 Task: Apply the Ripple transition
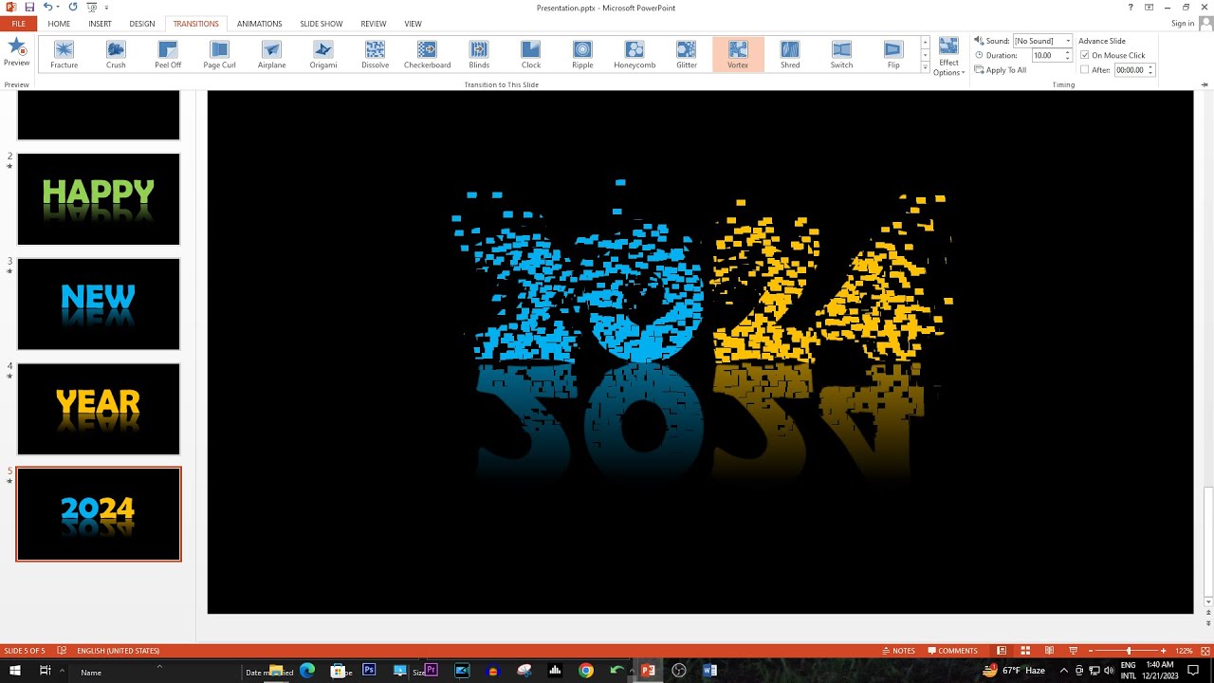(x=582, y=54)
